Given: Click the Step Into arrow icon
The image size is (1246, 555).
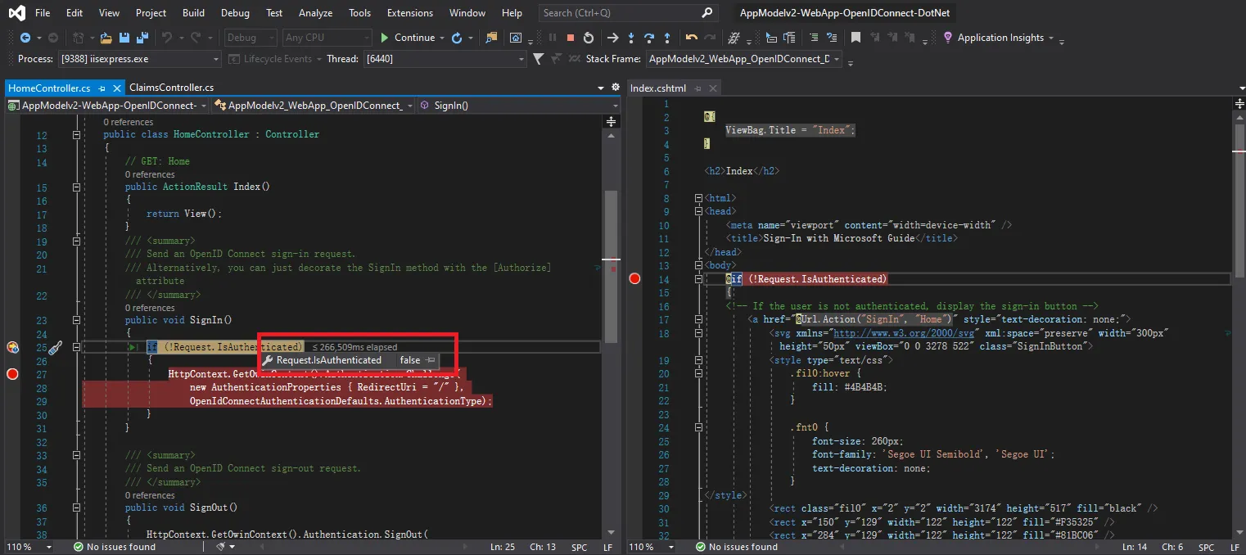Looking at the screenshot, I should (x=630, y=38).
